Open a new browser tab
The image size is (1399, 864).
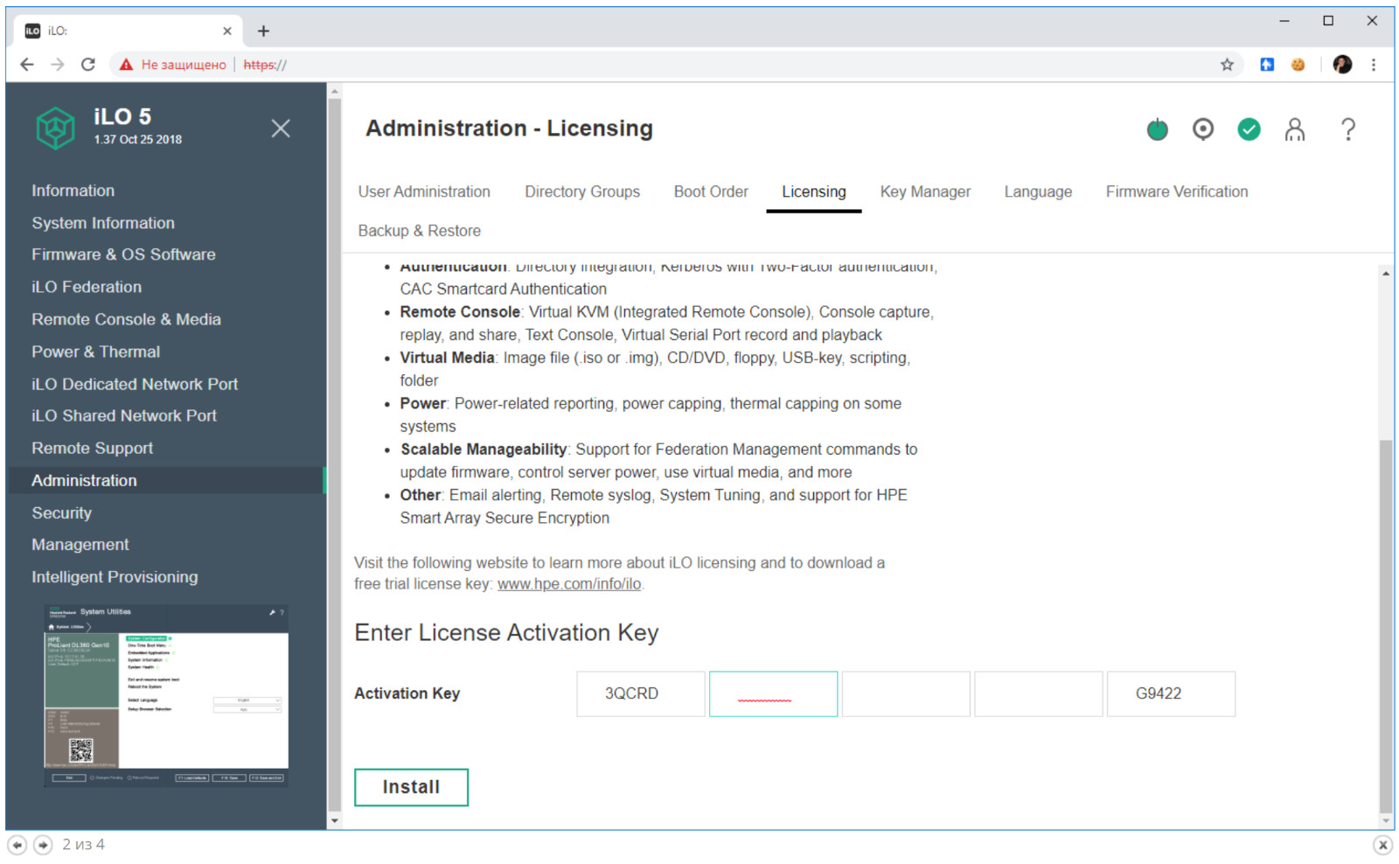(263, 31)
